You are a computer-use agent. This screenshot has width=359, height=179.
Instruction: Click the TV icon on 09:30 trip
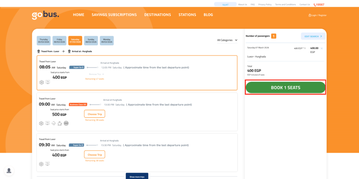click(x=48, y=164)
